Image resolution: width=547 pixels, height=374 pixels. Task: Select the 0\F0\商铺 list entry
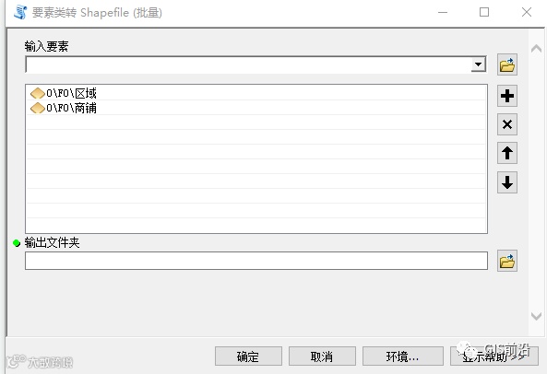pyautogui.click(x=256, y=108)
